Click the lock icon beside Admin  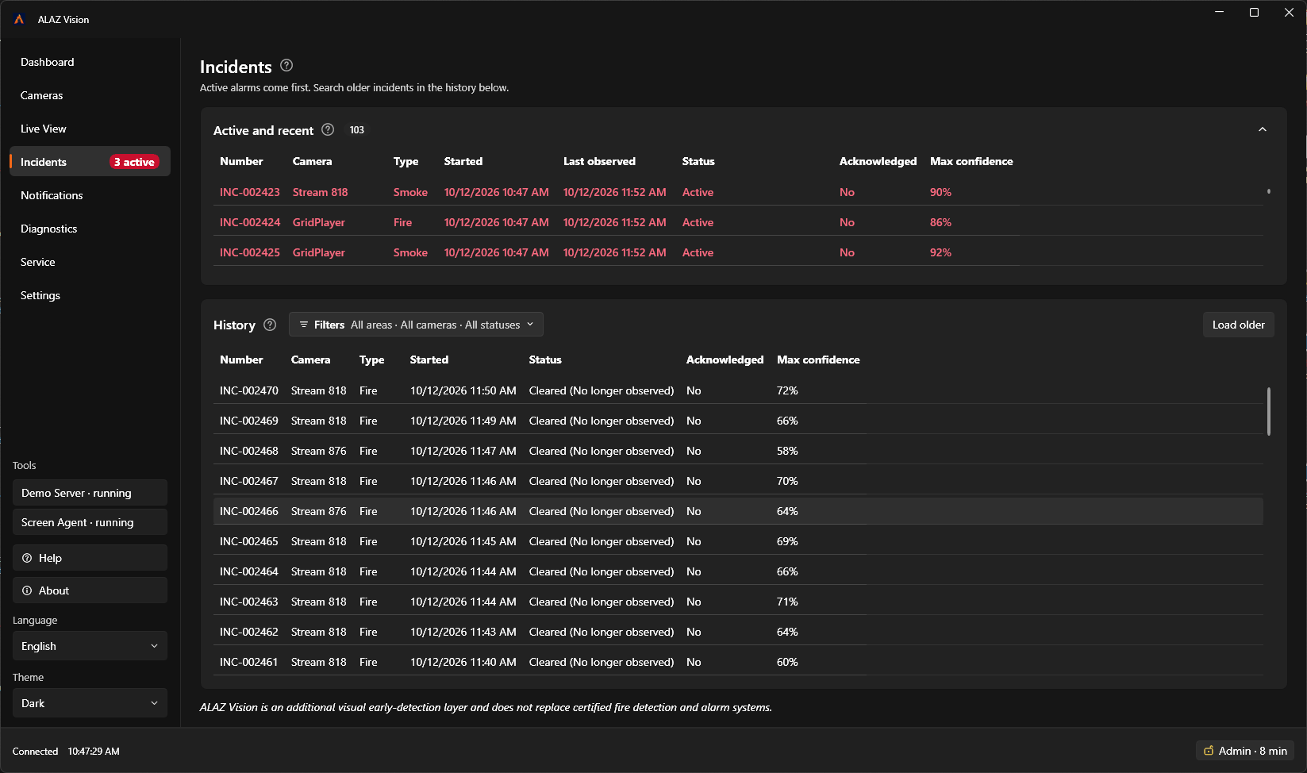1209,751
